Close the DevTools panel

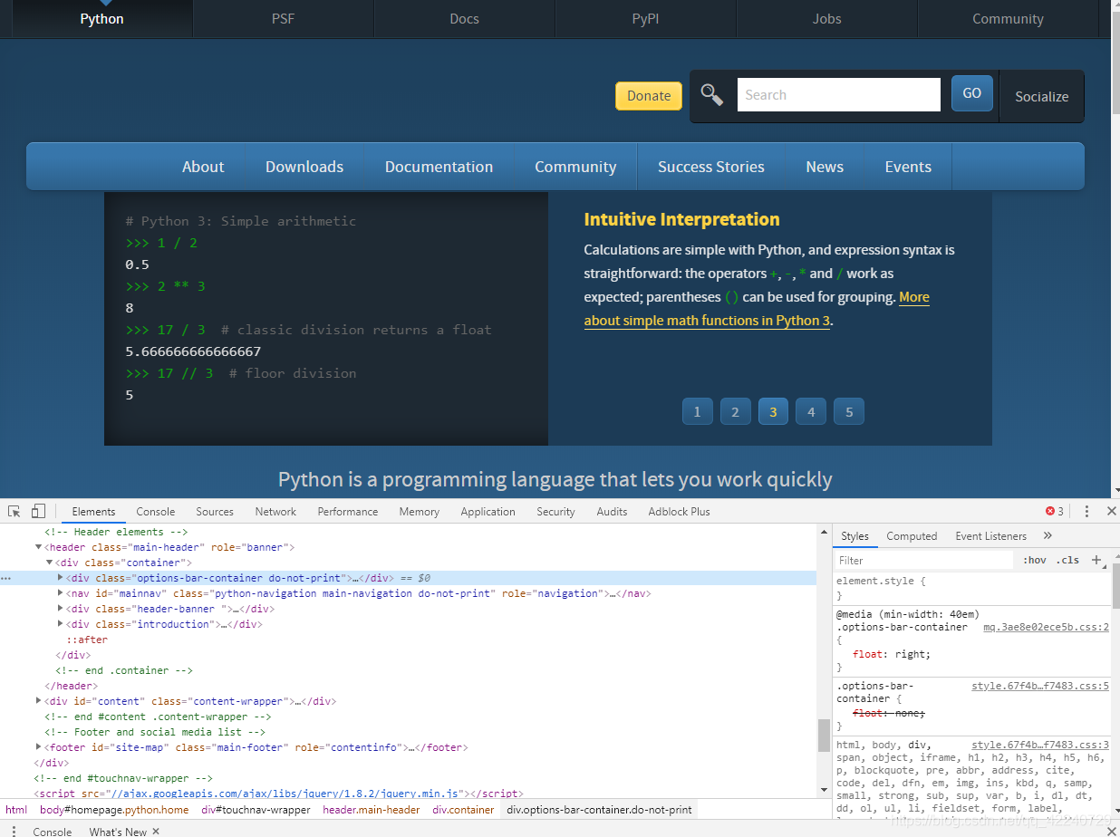[1111, 511]
